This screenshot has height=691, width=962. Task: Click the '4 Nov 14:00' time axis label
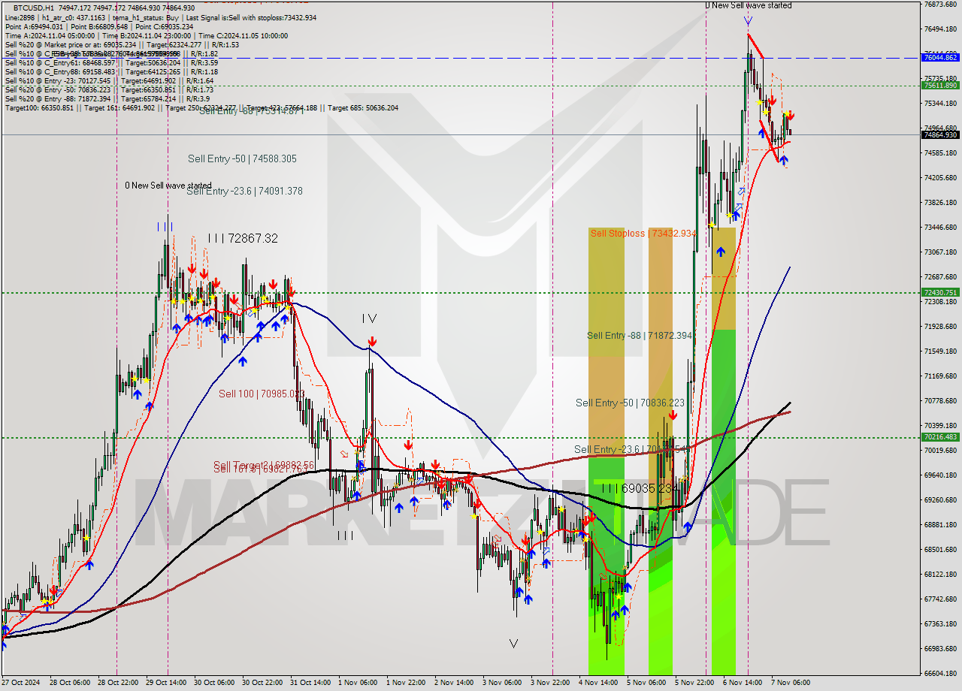599,683
